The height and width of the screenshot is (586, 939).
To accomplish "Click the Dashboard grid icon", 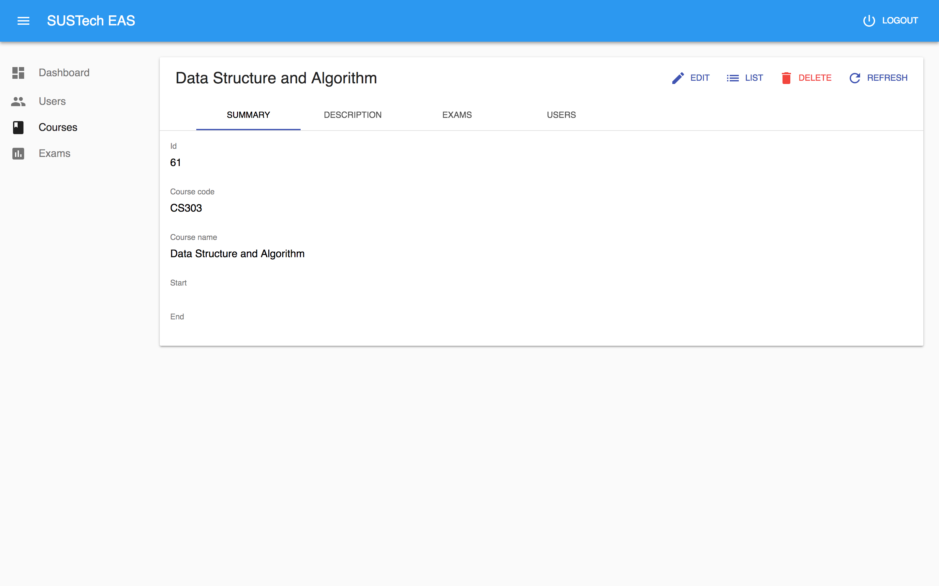I will tap(18, 73).
